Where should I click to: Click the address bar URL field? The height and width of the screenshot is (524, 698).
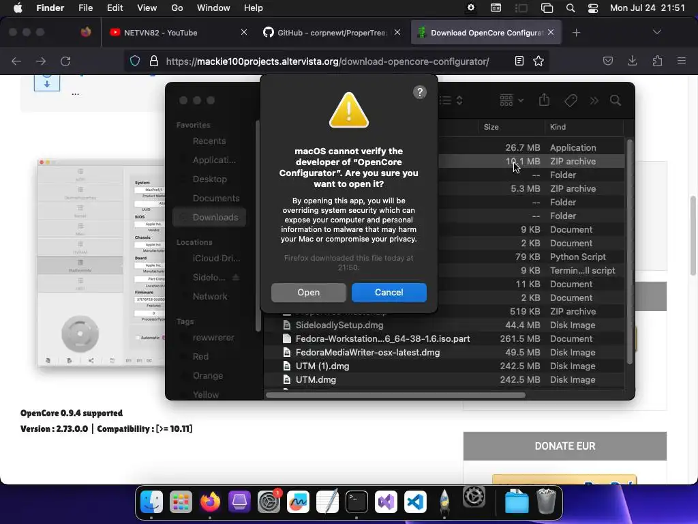click(328, 61)
